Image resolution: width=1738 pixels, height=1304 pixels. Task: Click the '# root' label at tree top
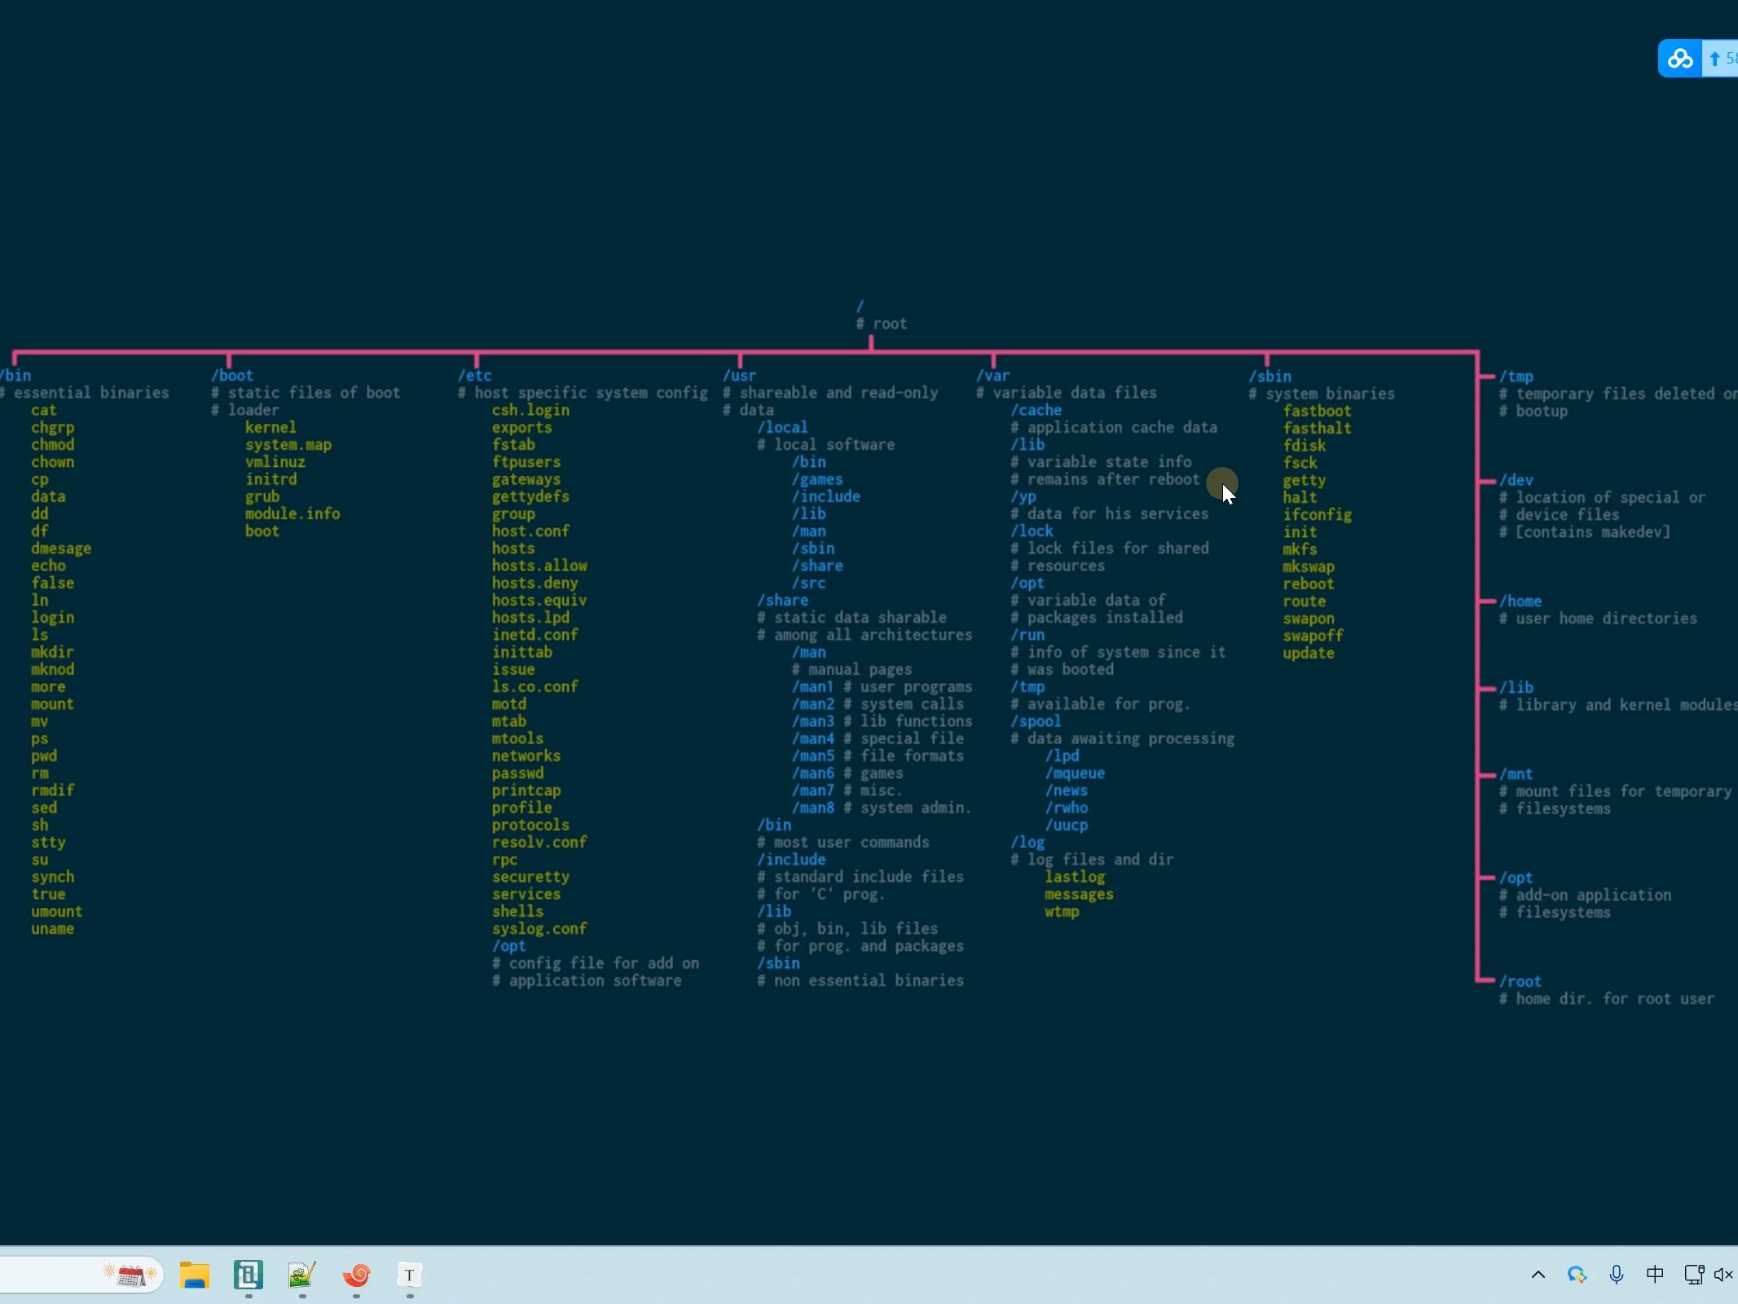click(881, 324)
